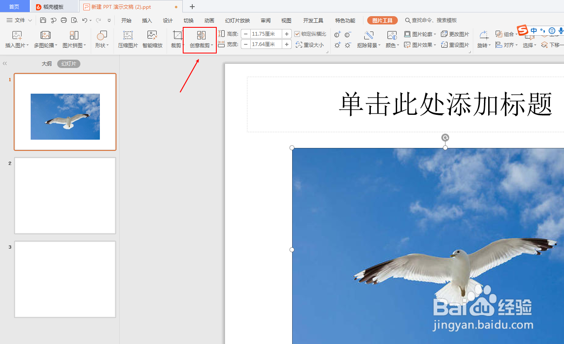Click increase contrast icon
564x344 pixels.
[x=338, y=34]
